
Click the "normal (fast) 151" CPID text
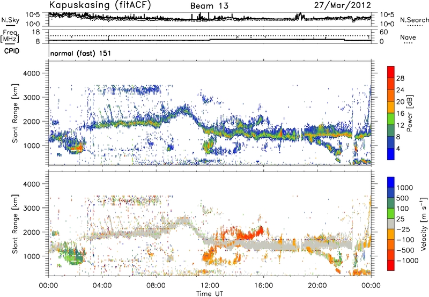click(81, 53)
